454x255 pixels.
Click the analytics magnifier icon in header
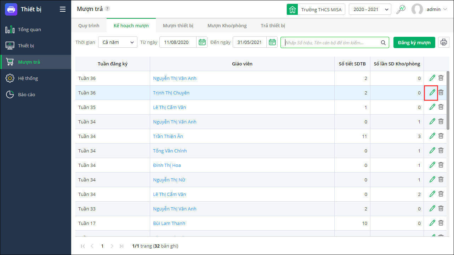[x=401, y=9]
